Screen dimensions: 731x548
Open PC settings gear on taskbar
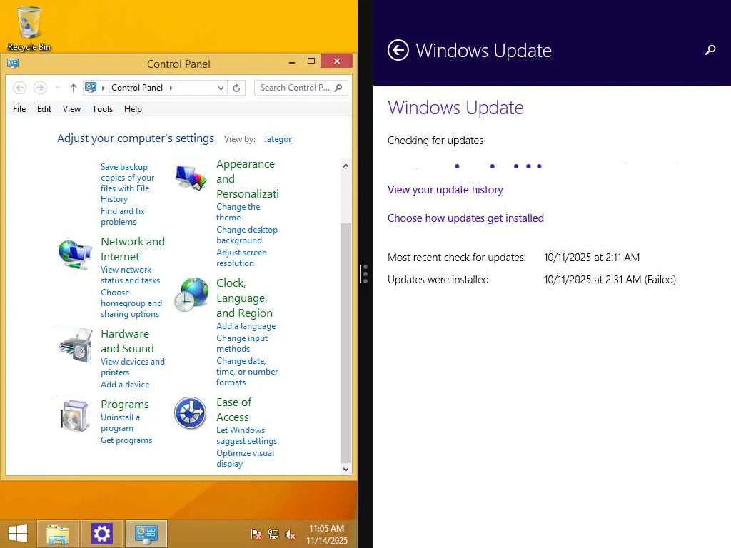(x=101, y=534)
